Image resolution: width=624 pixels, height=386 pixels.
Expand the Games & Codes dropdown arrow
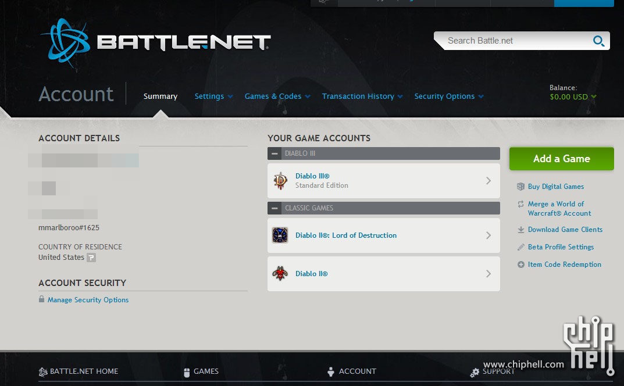[x=308, y=96]
